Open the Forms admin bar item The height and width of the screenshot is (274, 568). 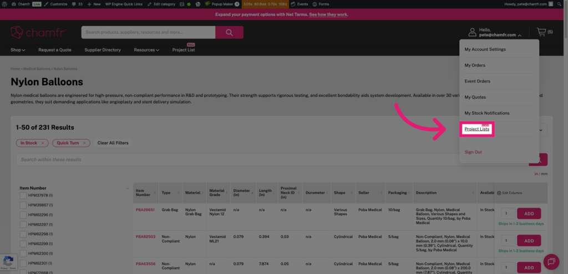coord(321,4)
